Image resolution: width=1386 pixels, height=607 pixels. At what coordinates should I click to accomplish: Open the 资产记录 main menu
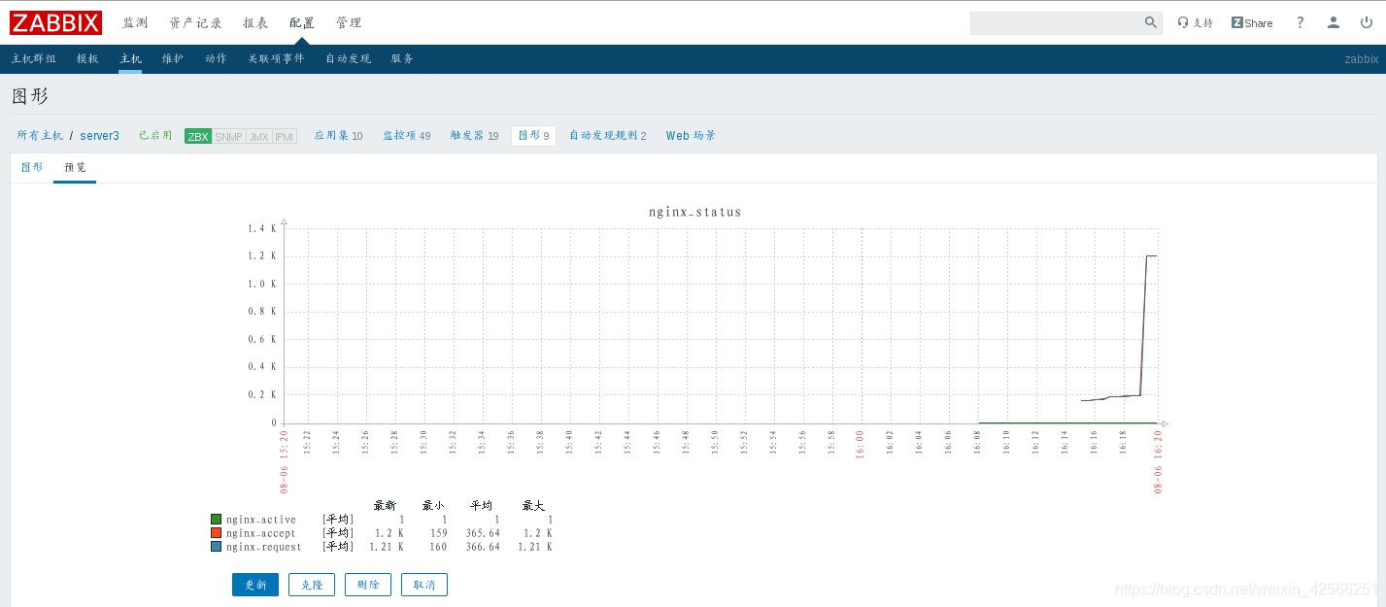pyautogui.click(x=195, y=22)
